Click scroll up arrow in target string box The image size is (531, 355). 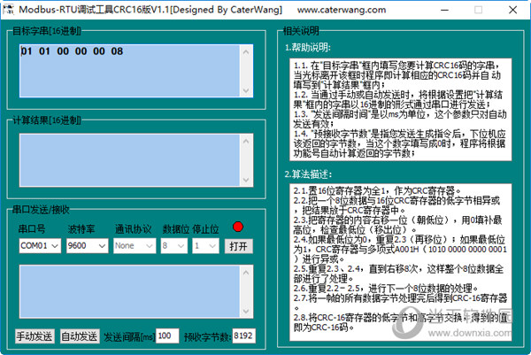tap(246, 52)
